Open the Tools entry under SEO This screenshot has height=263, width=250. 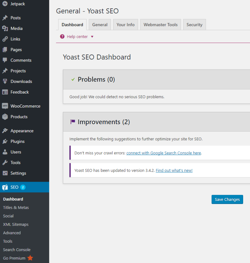click(x=8, y=241)
